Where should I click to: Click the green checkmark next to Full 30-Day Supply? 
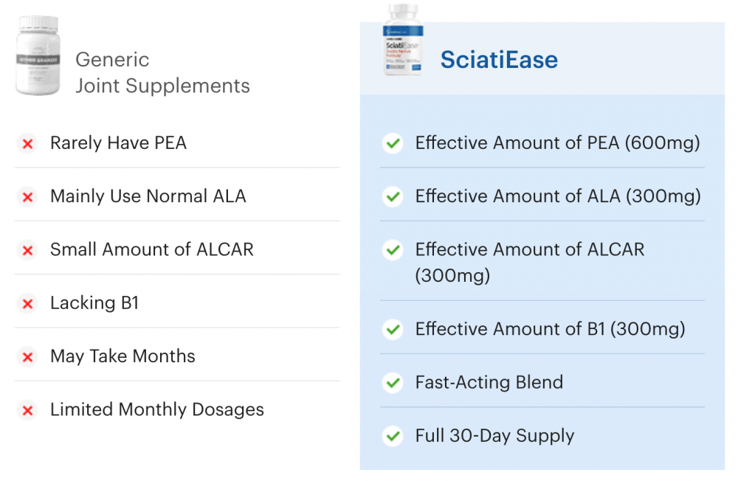(393, 437)
